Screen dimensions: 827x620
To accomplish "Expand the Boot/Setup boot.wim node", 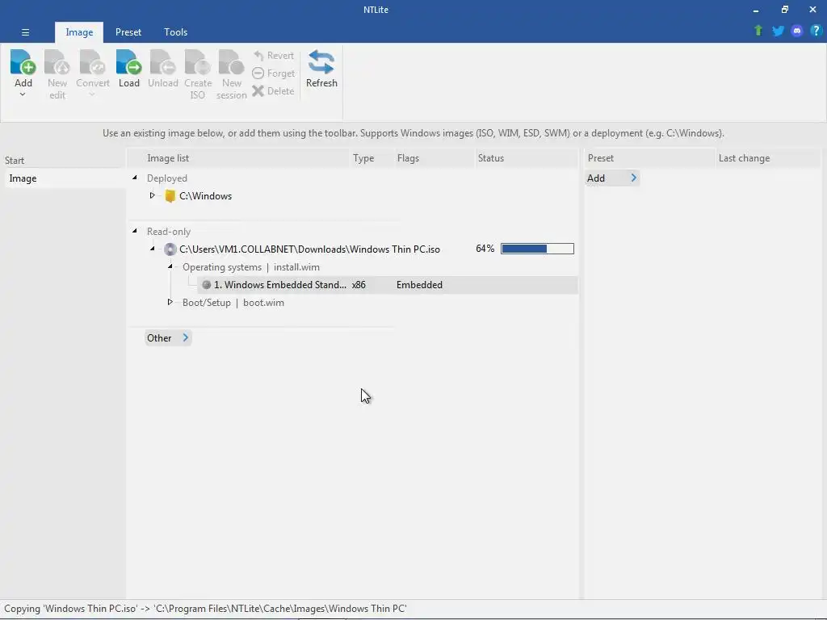I will pyautogui.click(x=170, y=302).
